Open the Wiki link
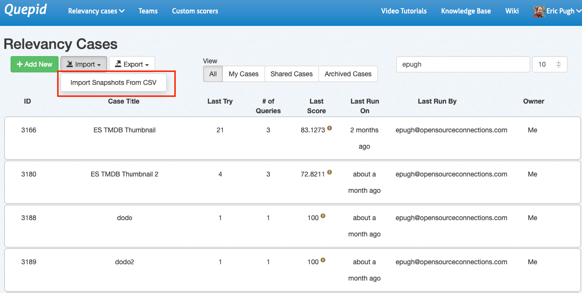This screenshot has width=582, height=293. pyautogui.click(x=512, y=11)
